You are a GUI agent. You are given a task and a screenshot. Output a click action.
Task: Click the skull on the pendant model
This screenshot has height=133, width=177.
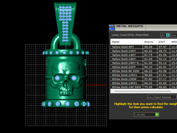coord(66,78)
